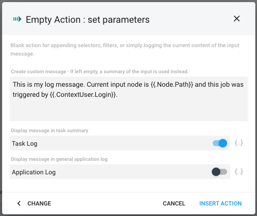Image resolution: width=257 pixels, height=216 pixels.
Task: Close the set parameters dialog
Action: click(236, 19)
